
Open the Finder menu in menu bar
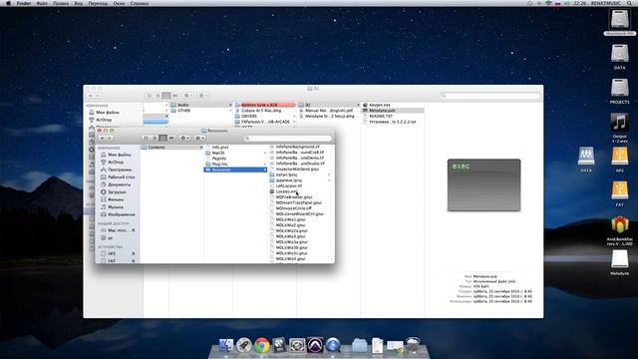point(24,3)
